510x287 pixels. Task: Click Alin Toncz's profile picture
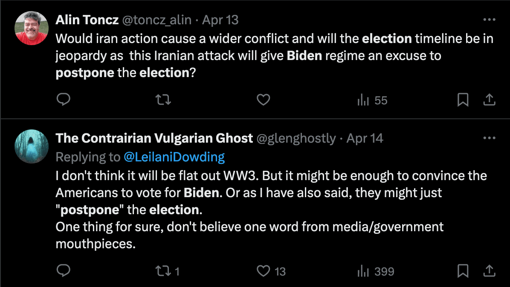(31, 28)
